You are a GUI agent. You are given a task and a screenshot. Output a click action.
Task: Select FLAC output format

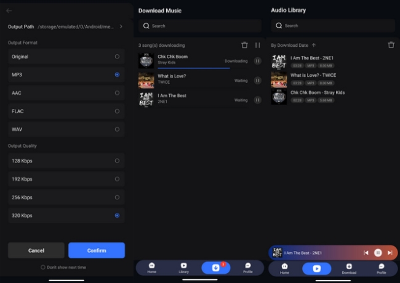tap(66, 111)
